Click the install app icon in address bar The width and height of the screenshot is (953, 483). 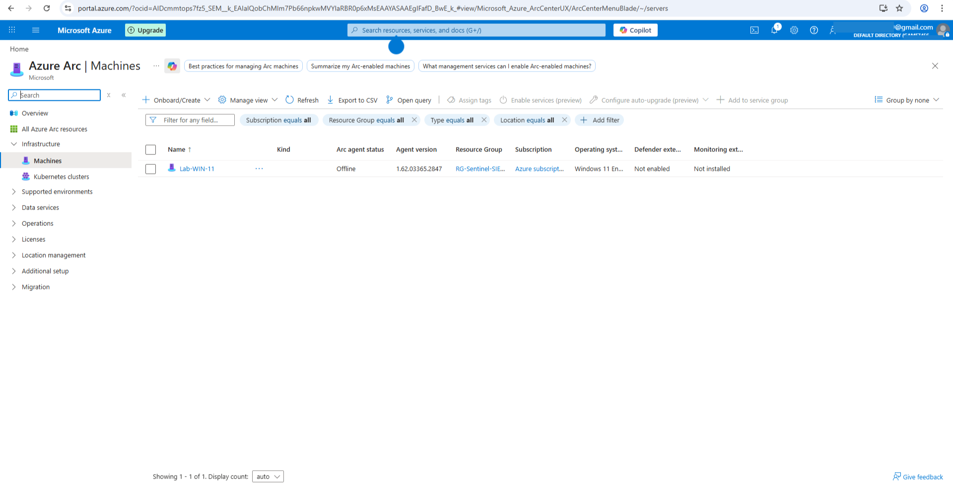tap(884, 8)
